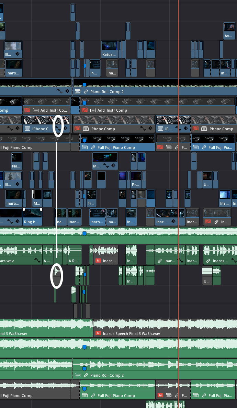Click the red disabled badge on the middle iPhone Comp clip
The height and width of the screenshot is (408, 237).
77,129
